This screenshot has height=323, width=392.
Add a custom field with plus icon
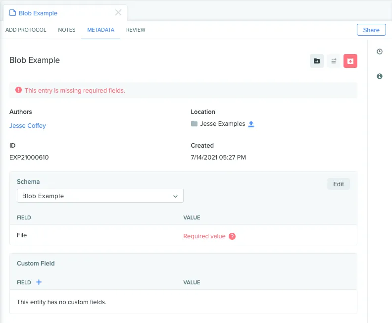39,282
